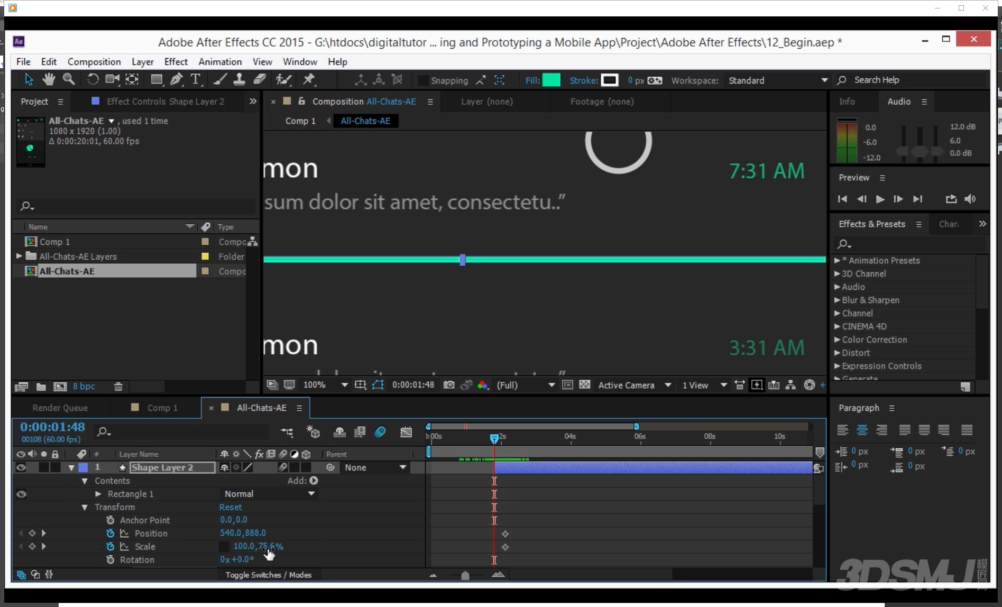Open the Workspace Standard dropdown
The width and height of the screenshot is (1002, 607).
pyautogui.click(x=777, y=80)
